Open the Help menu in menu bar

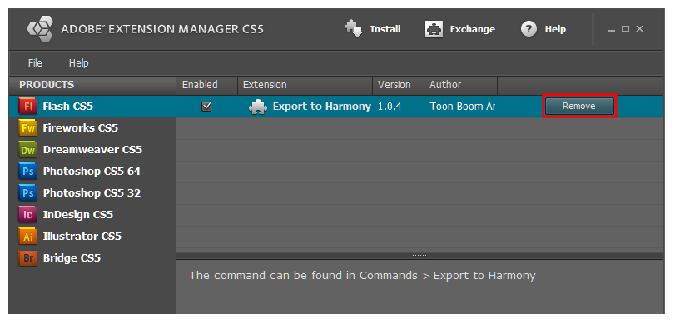tap(79, 63)
